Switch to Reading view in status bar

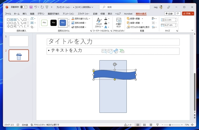[151, 125]
